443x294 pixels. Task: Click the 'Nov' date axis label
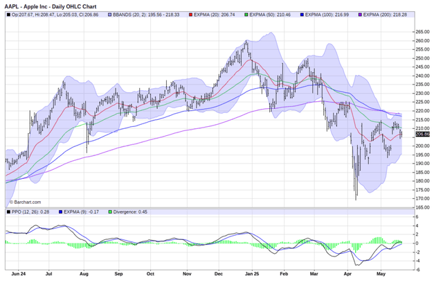pos(187,274)
